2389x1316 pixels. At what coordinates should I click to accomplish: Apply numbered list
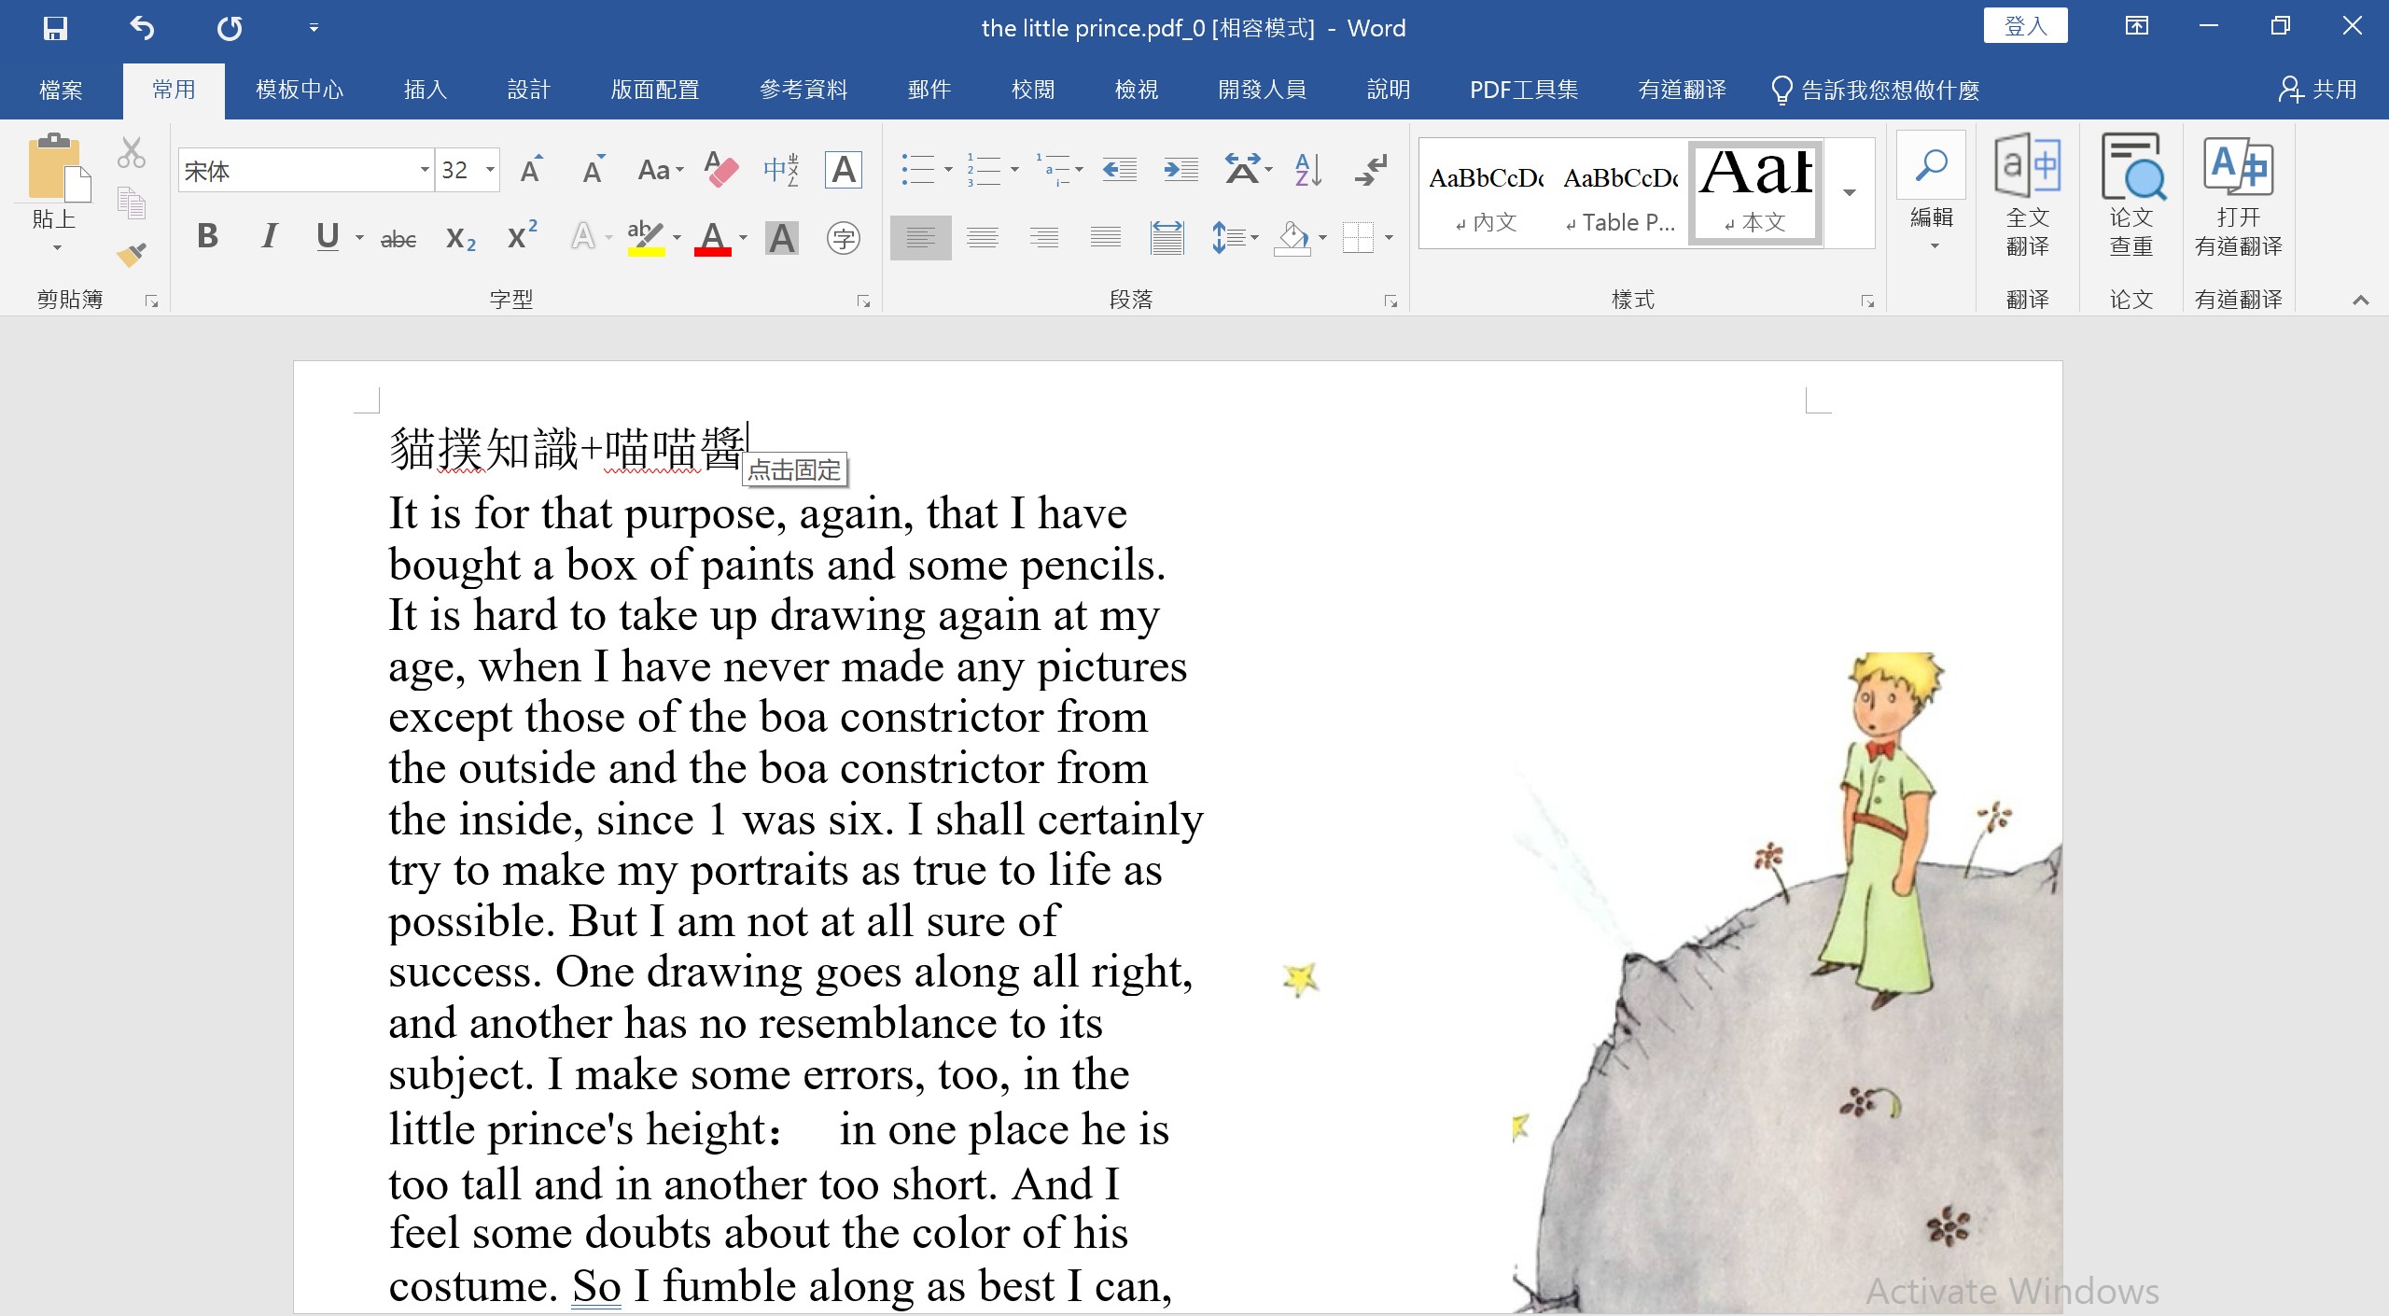(983, 170)
